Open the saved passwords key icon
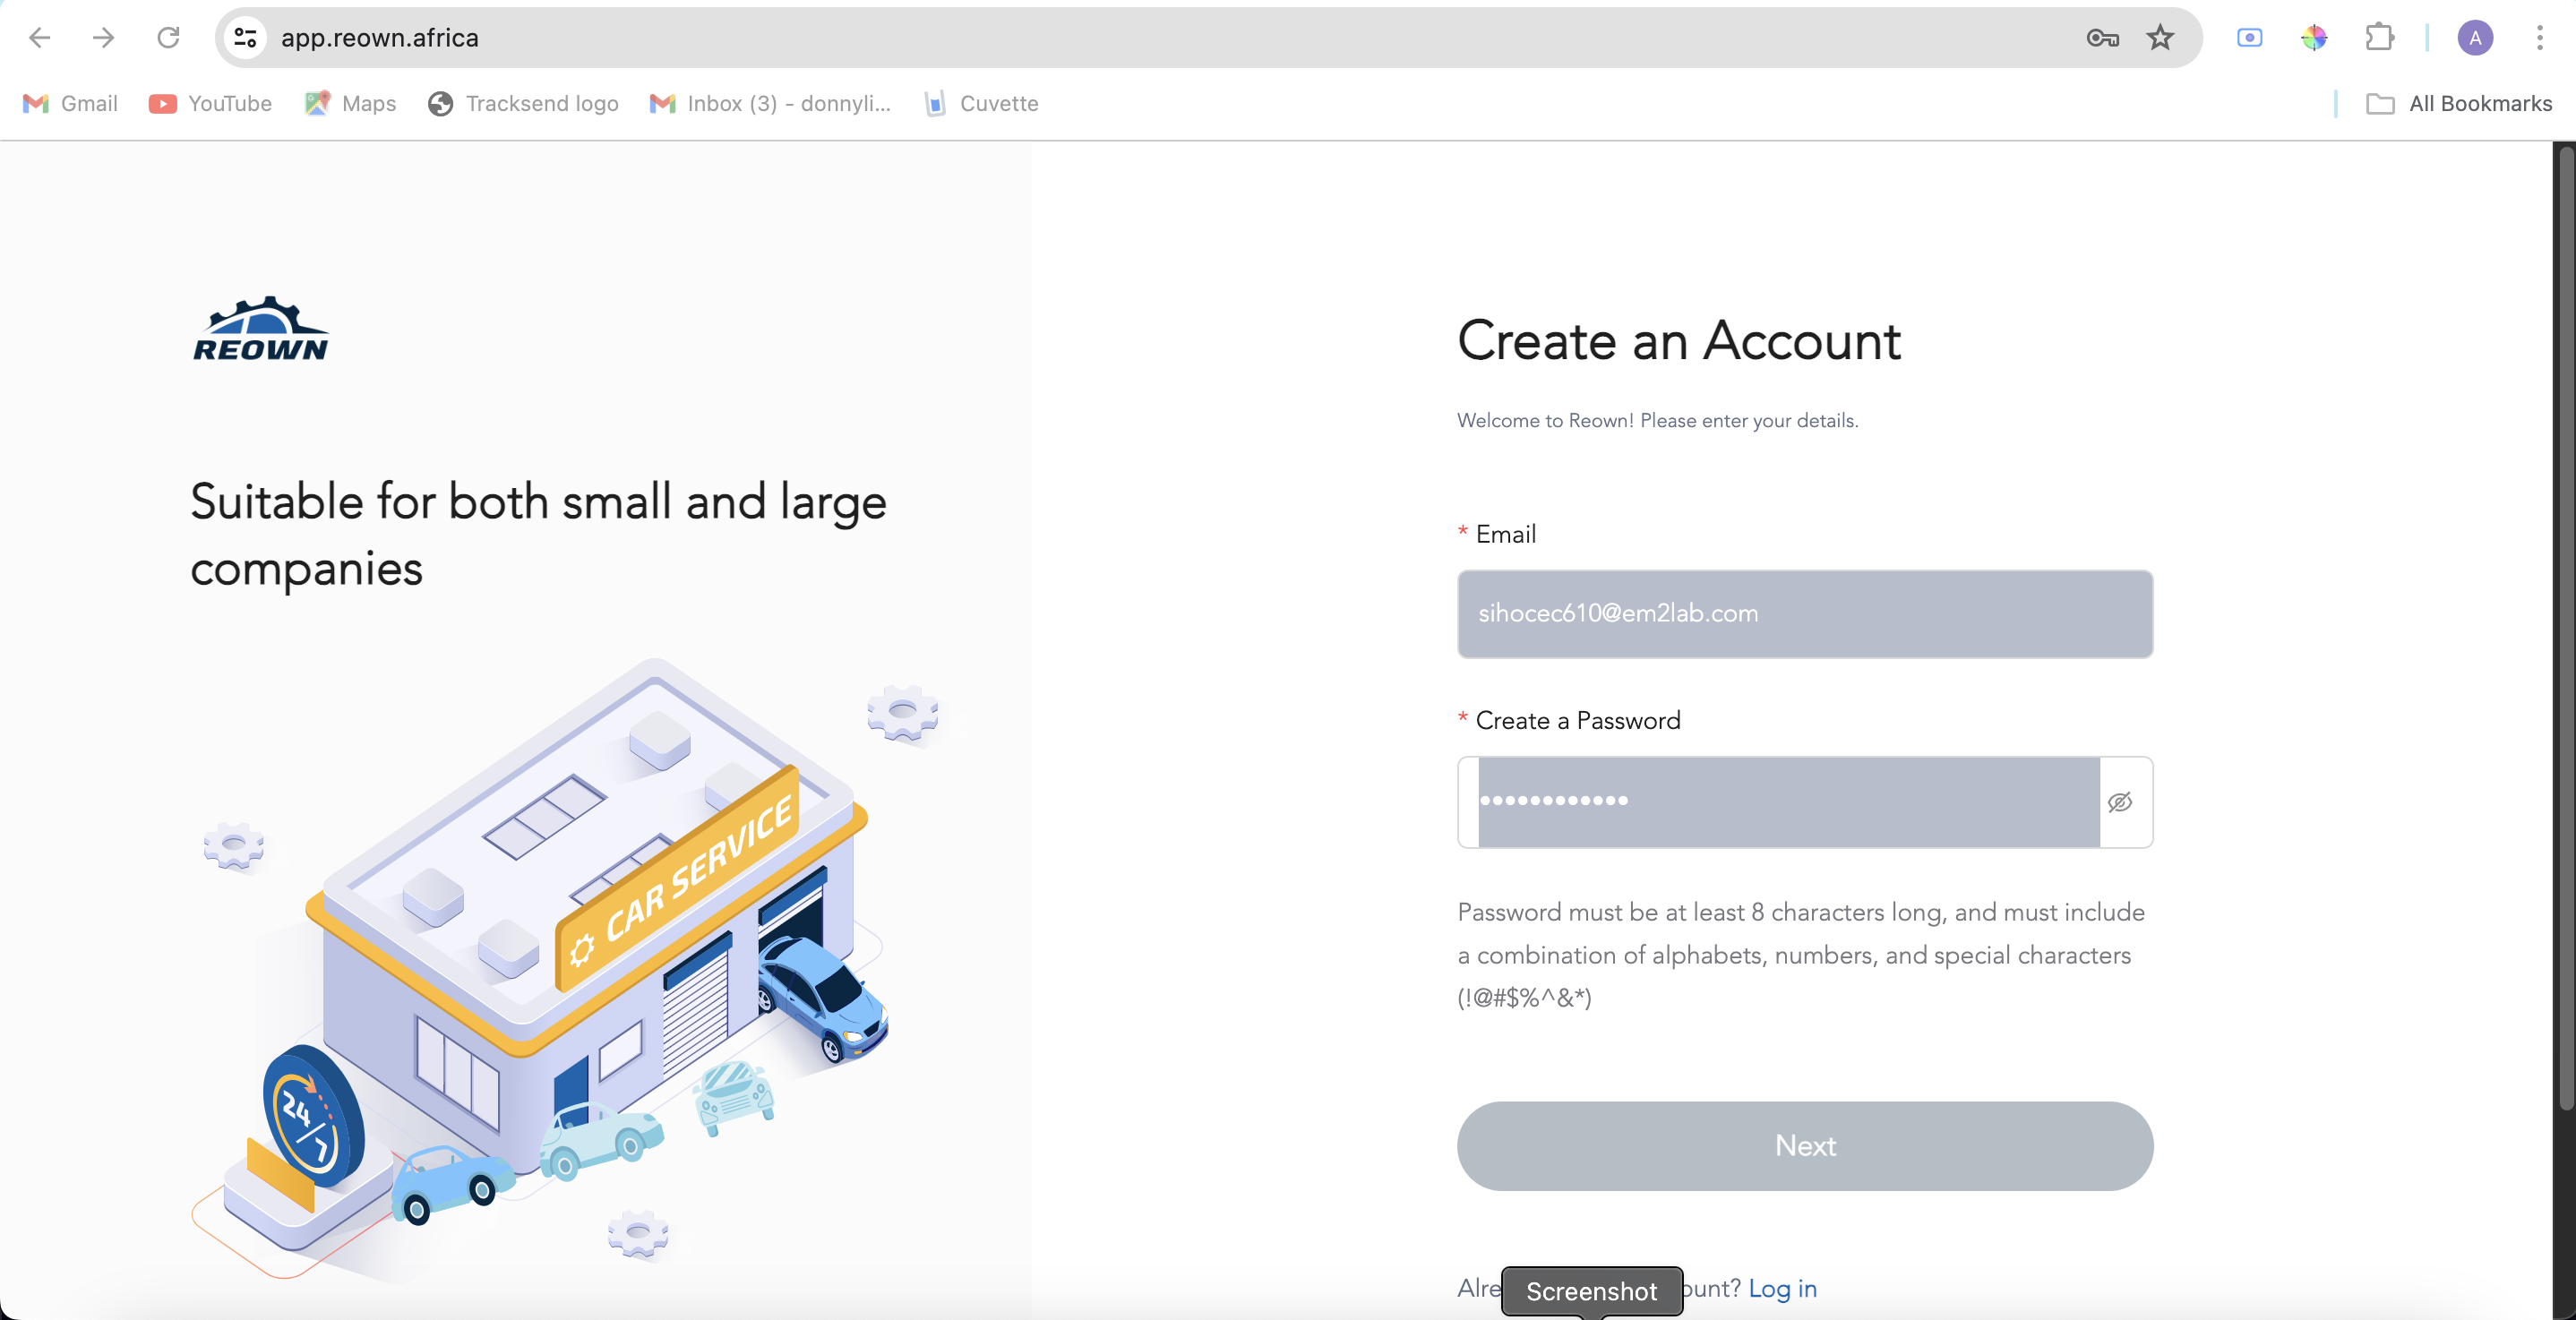 (2102, 38)
